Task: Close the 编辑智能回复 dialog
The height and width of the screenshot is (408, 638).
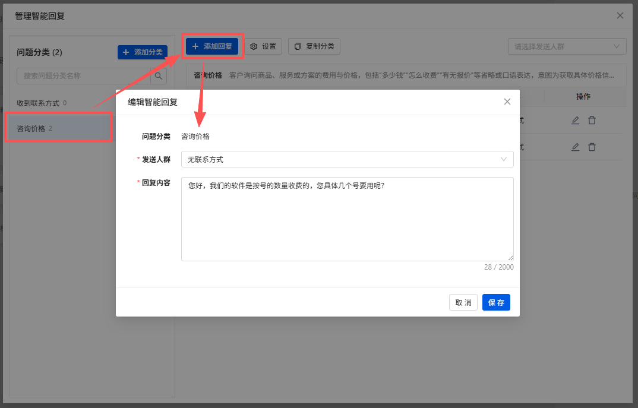Action: coord(507,102)
